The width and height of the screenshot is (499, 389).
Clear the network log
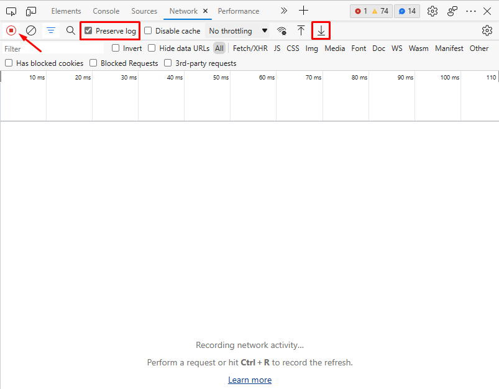30,30
